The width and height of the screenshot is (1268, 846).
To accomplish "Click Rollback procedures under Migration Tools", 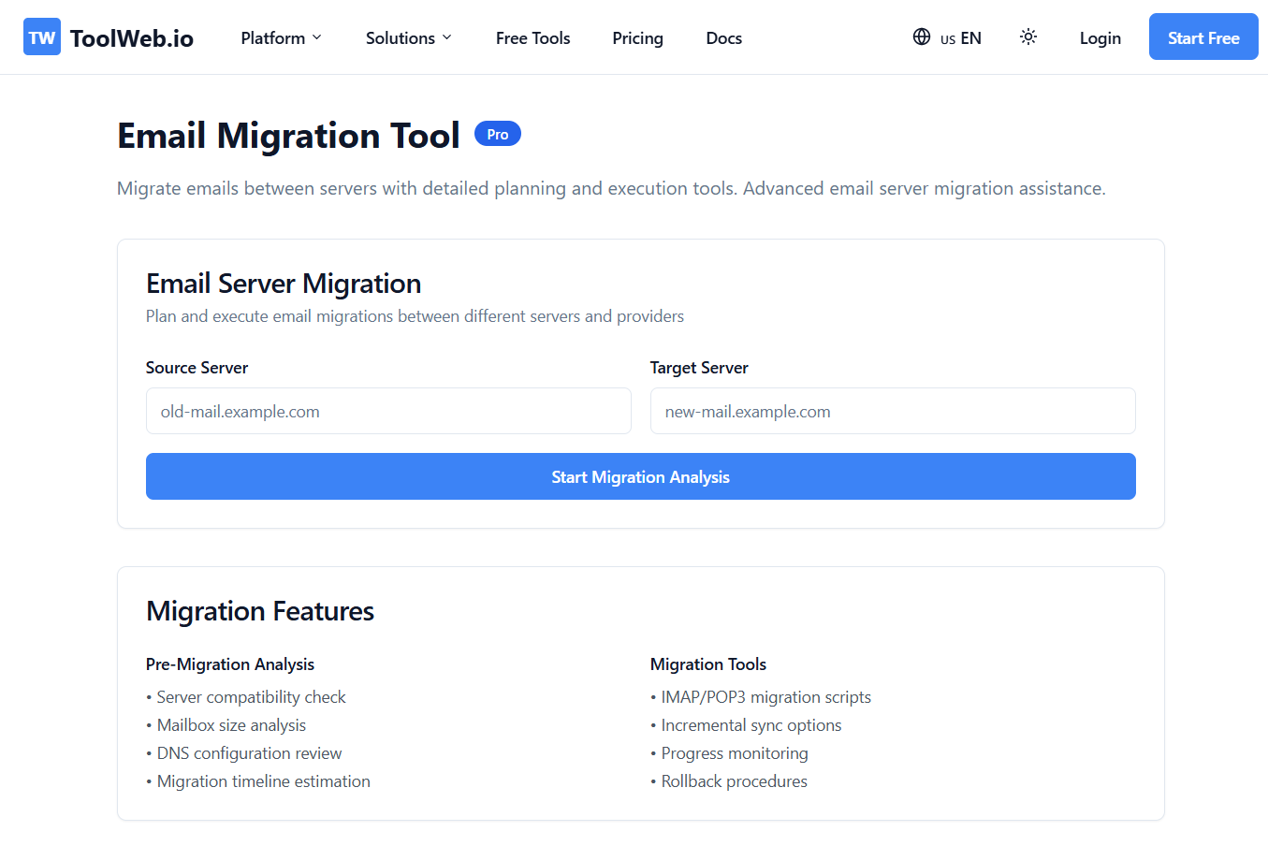I will click(734, 780).
